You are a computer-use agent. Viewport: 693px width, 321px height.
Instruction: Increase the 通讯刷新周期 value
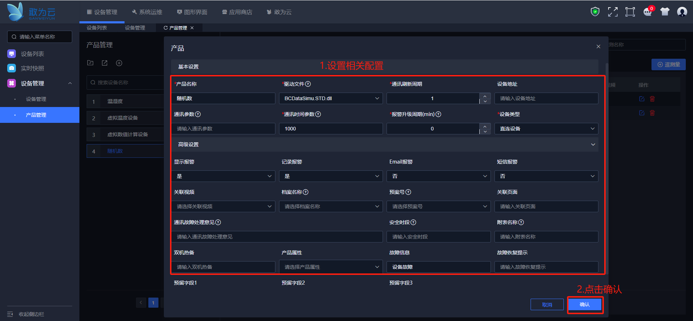(x=485, y=96)
